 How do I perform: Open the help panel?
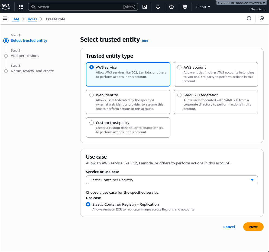coord(171,7)
